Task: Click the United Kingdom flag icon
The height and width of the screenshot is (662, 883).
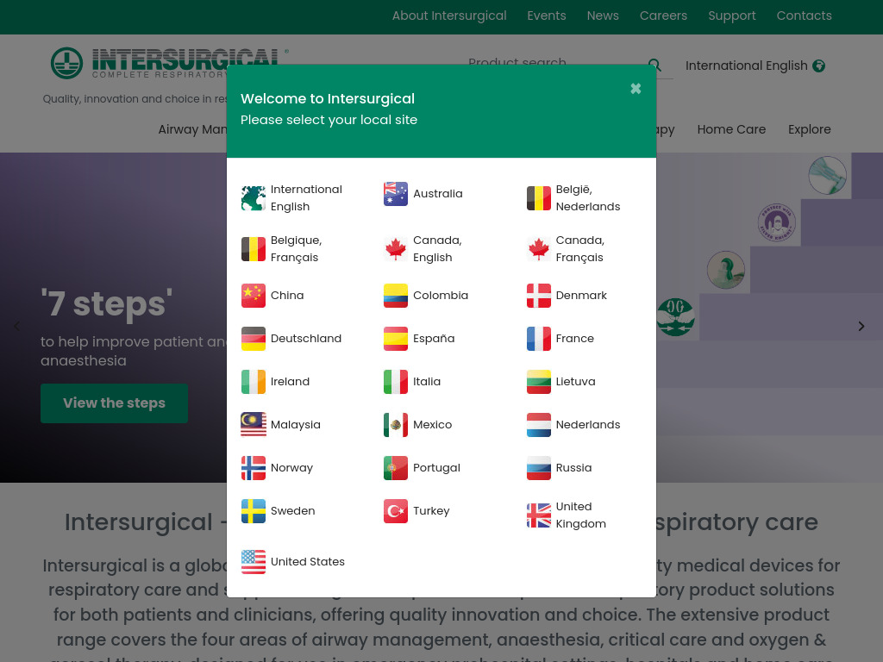Action: click(x=539, y=515)
